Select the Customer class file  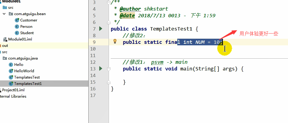[29, 20]
